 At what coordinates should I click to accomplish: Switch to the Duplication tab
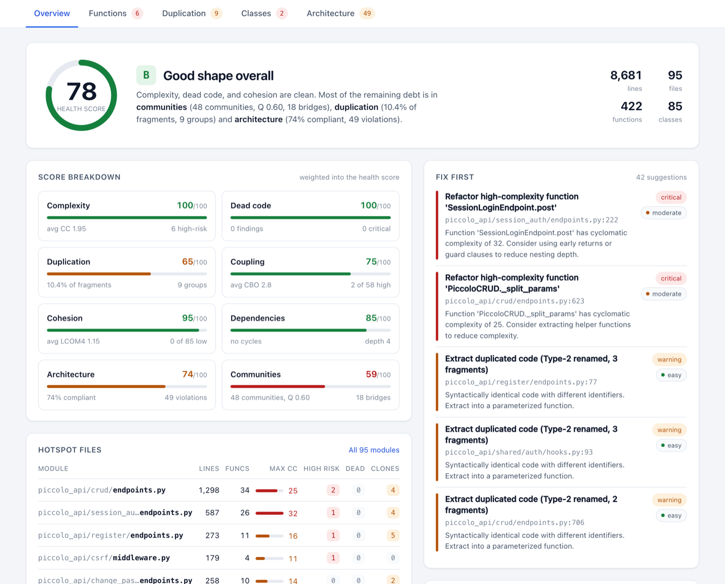(x=192, y=14)
